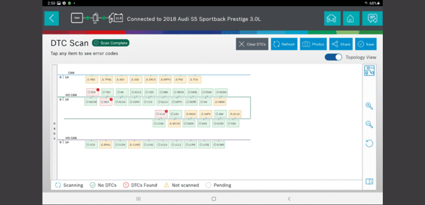Tap the SAD0 module node
This screenshot has height=205, width=425.
click(x=189, y=124)
